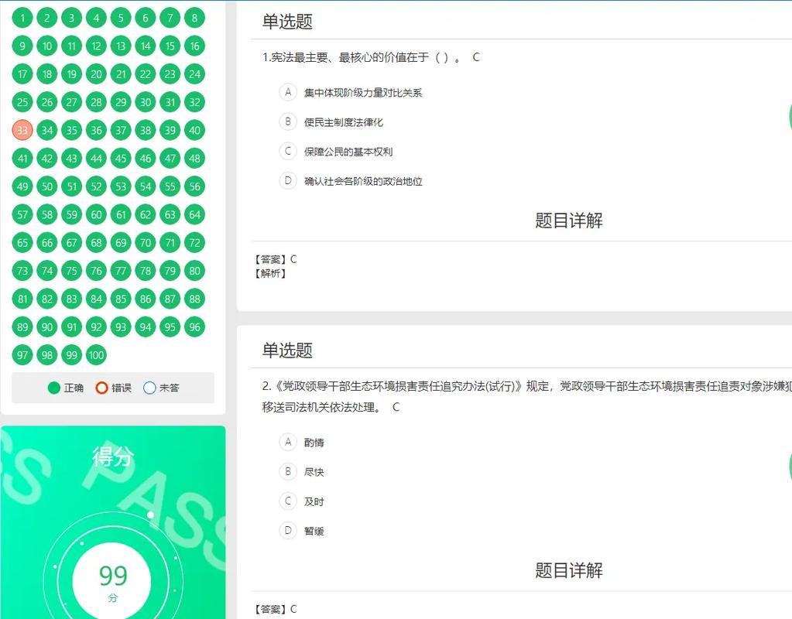Screen dimensions: 792x619
Task: Select option D 暂缓 in question 2
Action: [288, 530]
